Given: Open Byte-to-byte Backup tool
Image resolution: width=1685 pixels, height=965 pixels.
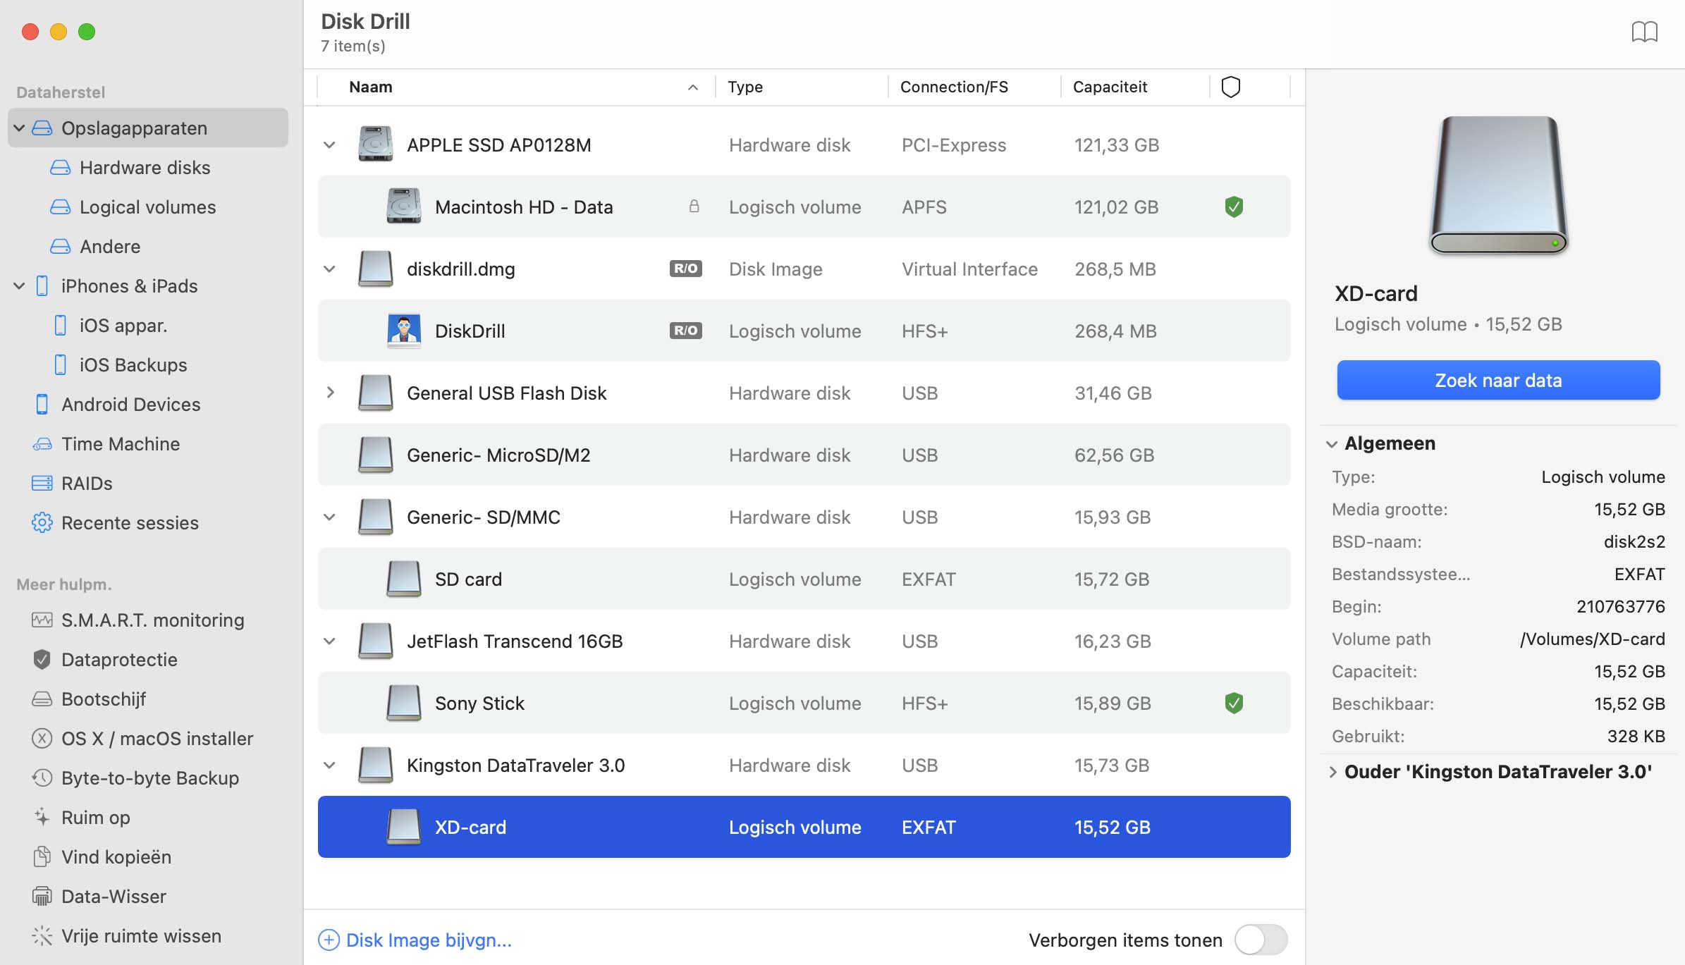Looking at the screenshot, I should [149, 778].
